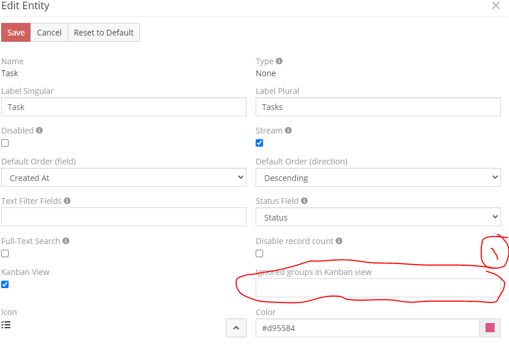Open the Default Order direction dropdown

(x=378, y=178)
